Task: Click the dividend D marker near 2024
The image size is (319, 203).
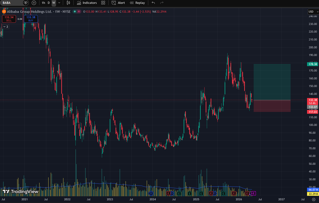Action: pyautogui.click(x=152, y=193)
